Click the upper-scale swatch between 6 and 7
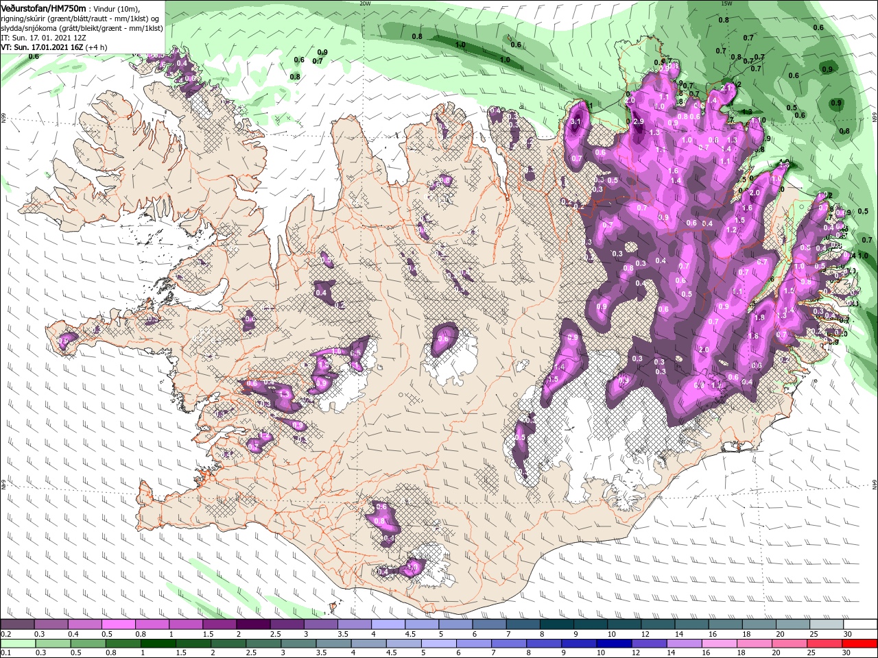878x658 pixels. coord(488,624)
